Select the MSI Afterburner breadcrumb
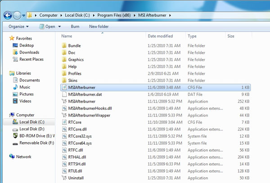Viewport: 270px width, 183px height. point(153,15)
